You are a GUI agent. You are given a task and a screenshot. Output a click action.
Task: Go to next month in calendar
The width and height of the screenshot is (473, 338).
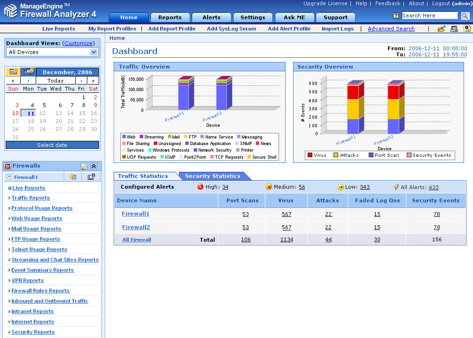pos(81,81)
